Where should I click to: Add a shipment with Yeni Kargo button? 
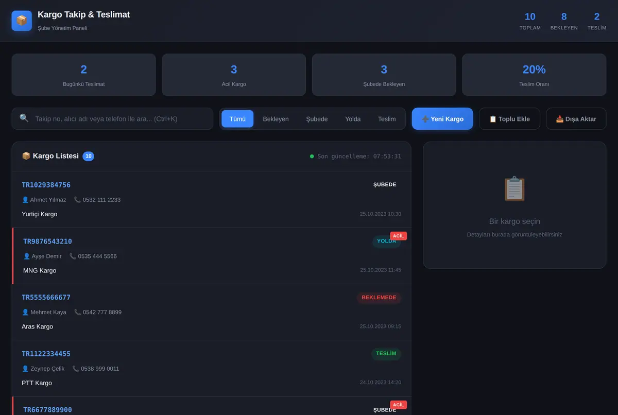(442, 119)
